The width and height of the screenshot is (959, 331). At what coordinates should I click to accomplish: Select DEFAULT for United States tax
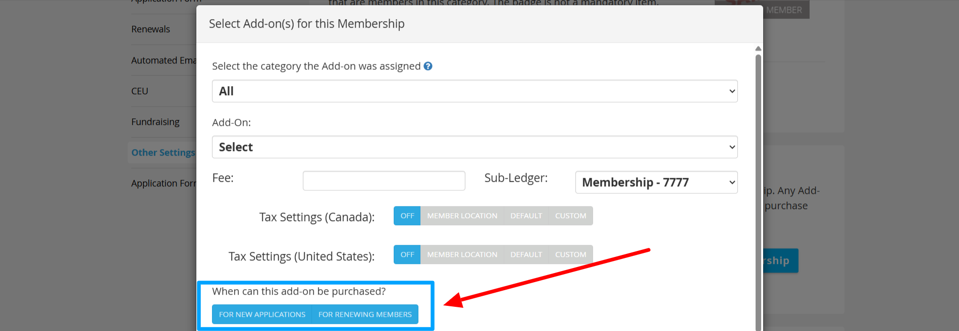(x=526, y=254)
